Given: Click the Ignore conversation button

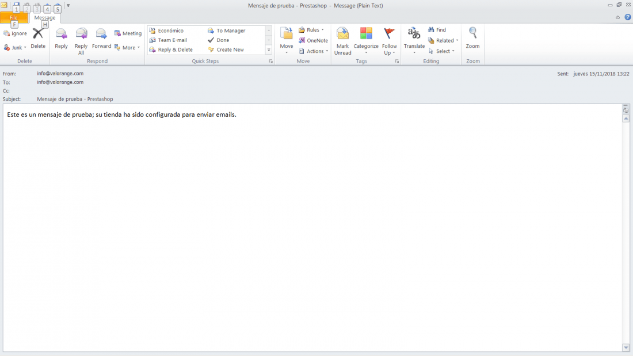Looking at the screenshot, I should point(16,33).
